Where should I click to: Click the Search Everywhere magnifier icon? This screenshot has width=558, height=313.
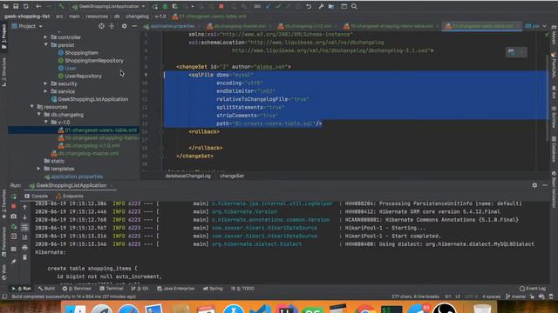click(354, 6)
